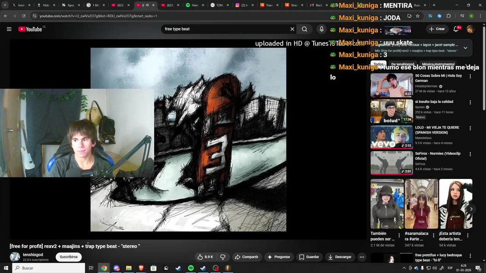Show next filter chips with arrow
Viewport: 486px width, 273px height.
pos(467,65)
